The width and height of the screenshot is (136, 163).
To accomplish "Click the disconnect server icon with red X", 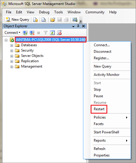I will tap(32, 33).
